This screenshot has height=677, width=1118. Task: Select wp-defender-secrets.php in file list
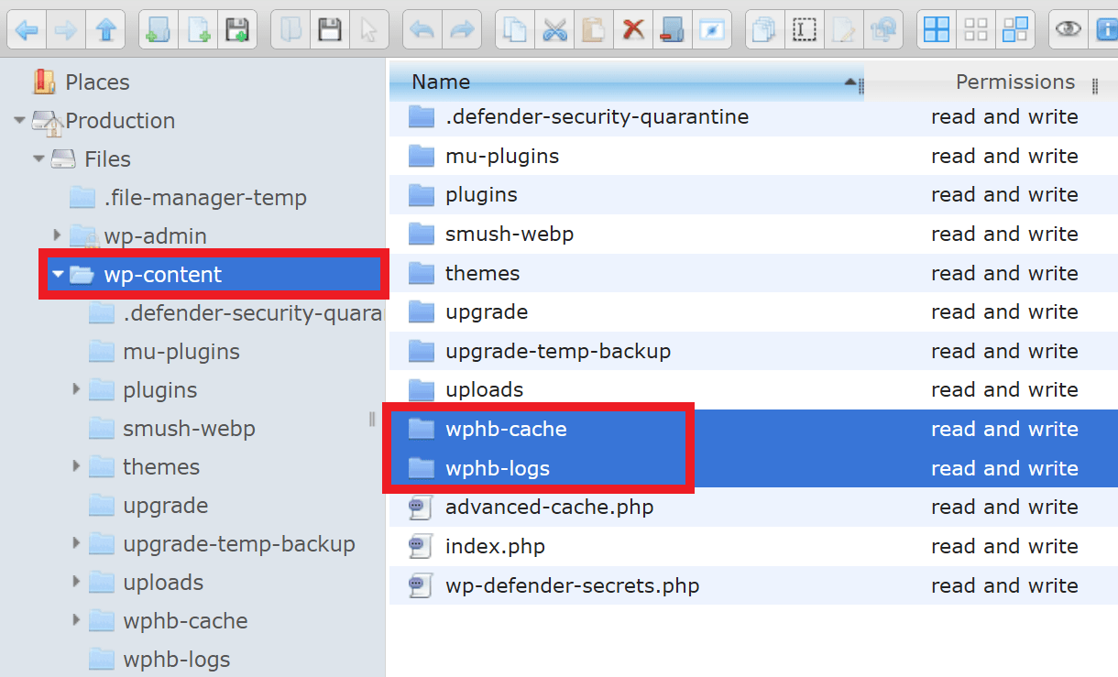pos(753,585)
